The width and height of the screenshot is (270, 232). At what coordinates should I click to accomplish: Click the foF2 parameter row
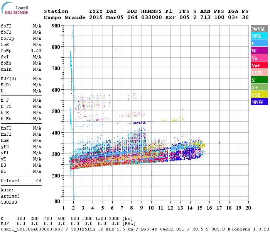pyautogui.click(x=21, y=26)
